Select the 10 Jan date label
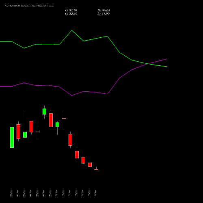Image resolution: width=203 pixels, height=203 pixels. point(56,193)
